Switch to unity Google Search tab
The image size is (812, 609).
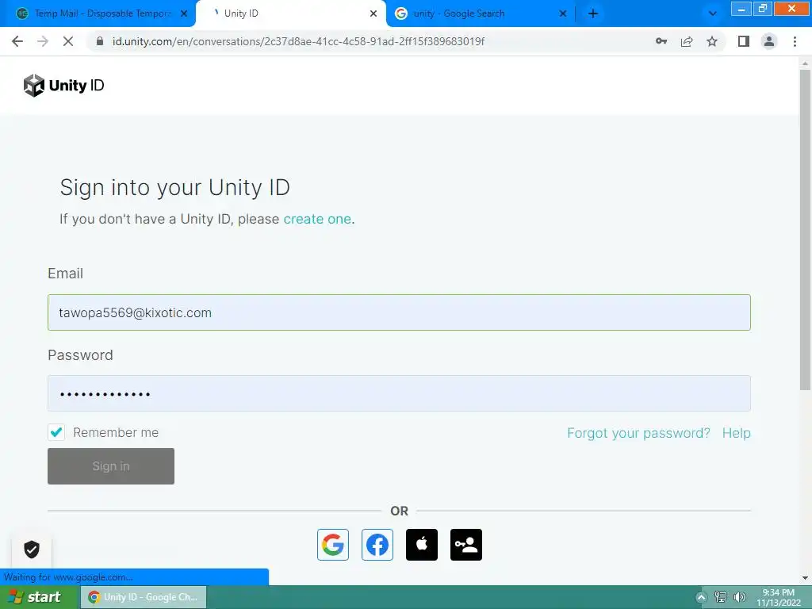pyautogui.click(x=481, y=13)
